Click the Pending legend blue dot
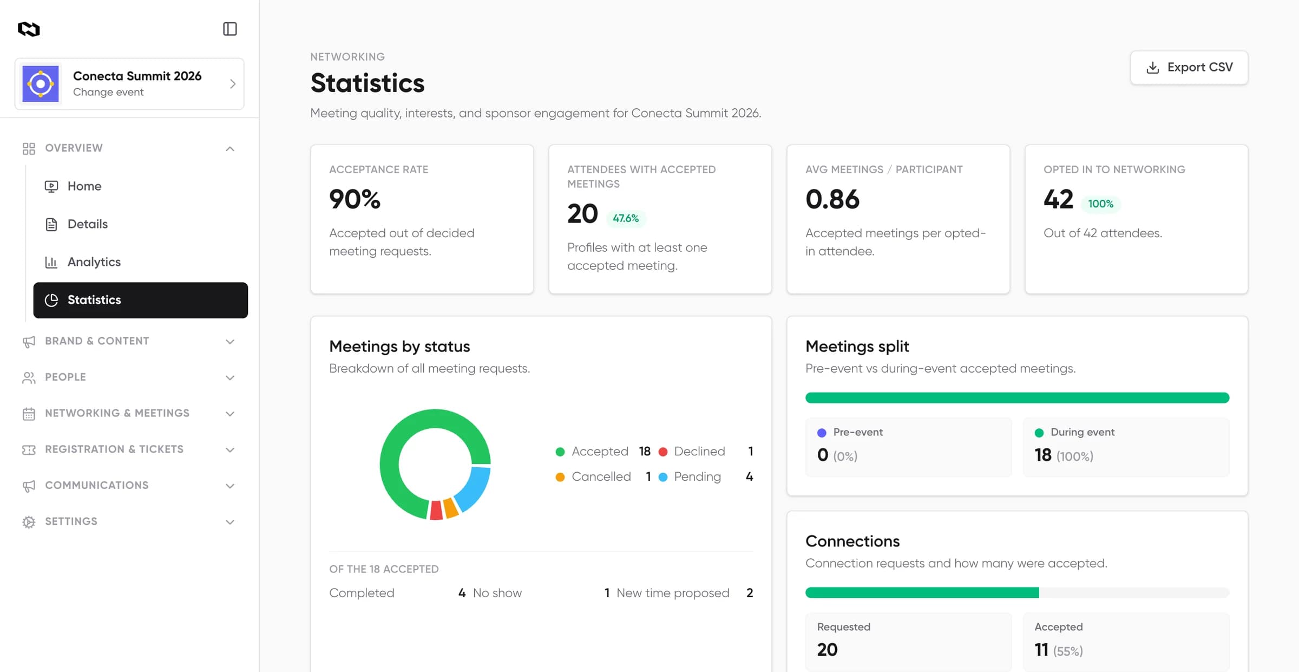 663,477
